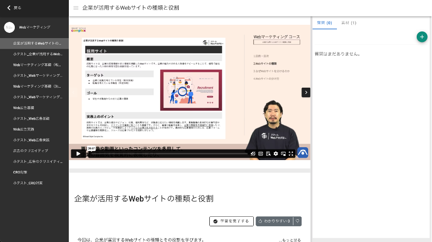Switch to the 素材 (1) tab
The height and width of the screenshot is (242, 432).
(349, 23)
